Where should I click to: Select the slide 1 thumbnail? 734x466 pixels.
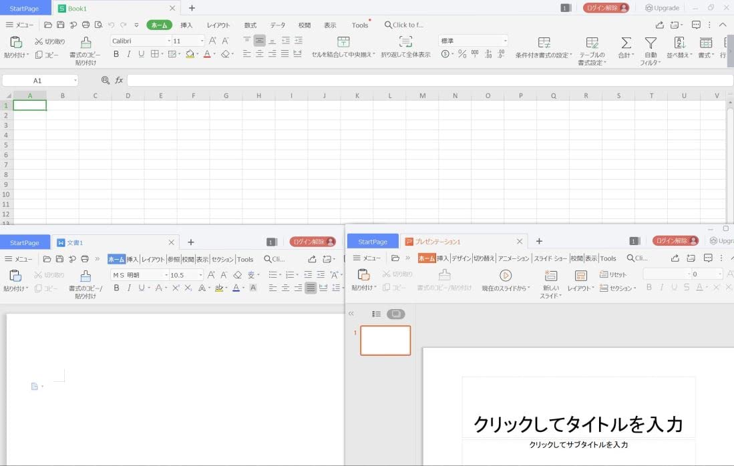[x=385, y=340]
